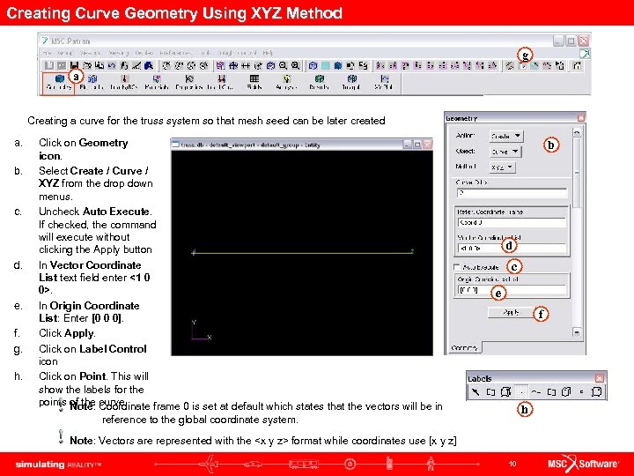The image size is (634, 476).
Task: Close the Geometry panel
Action: click(x=581, y=118)
